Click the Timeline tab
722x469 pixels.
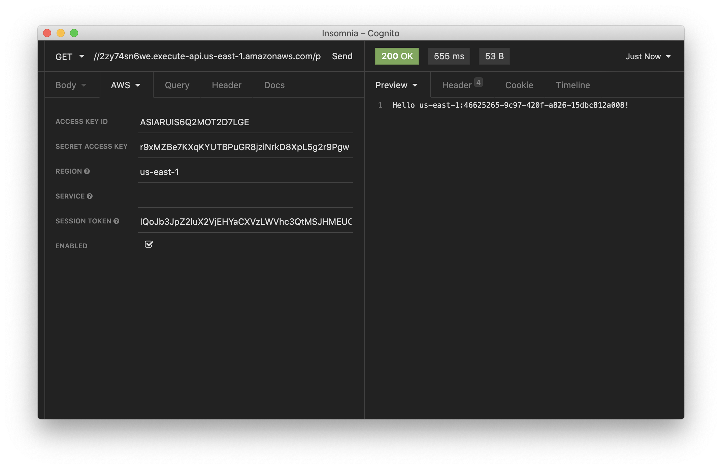pos(572,85)
